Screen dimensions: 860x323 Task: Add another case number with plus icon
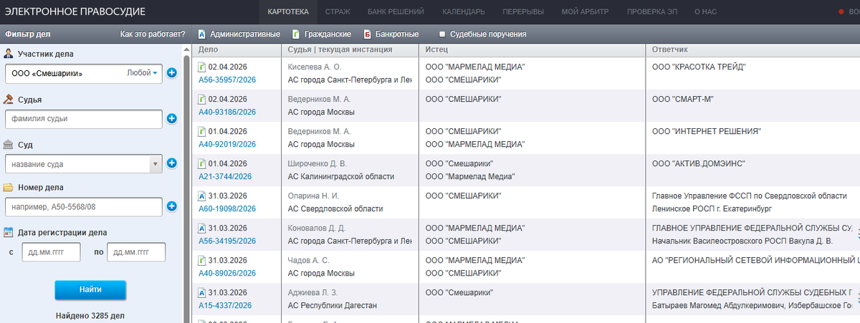pos(171,207)
